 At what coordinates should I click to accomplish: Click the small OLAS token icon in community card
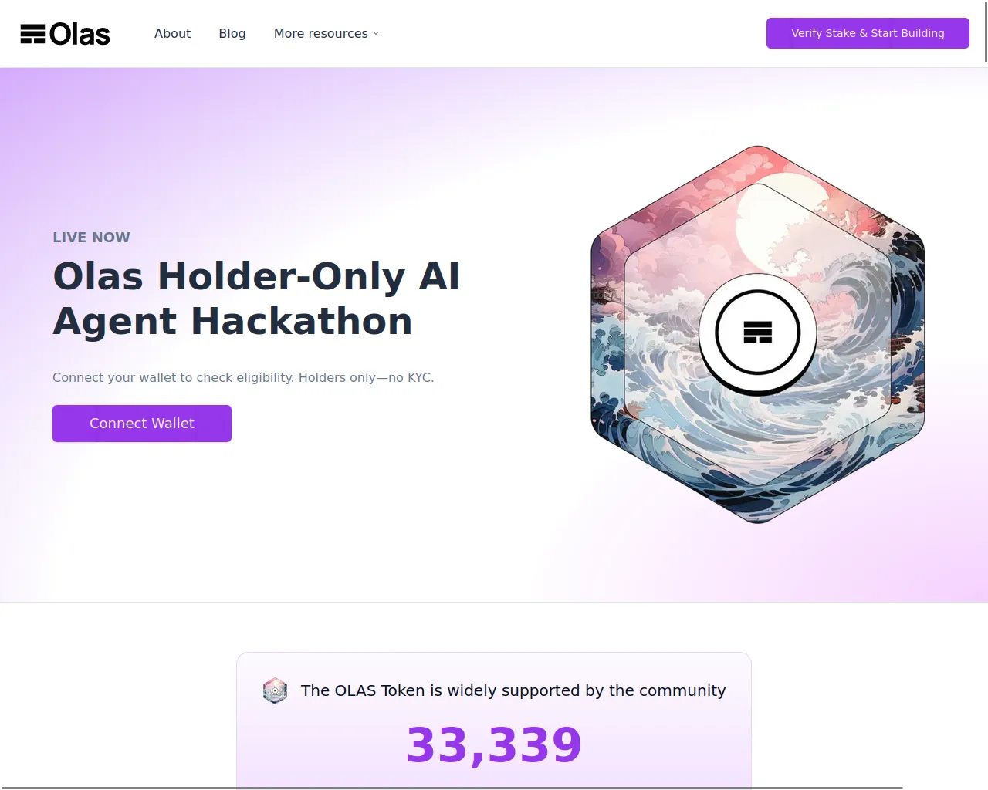point(275,690)
